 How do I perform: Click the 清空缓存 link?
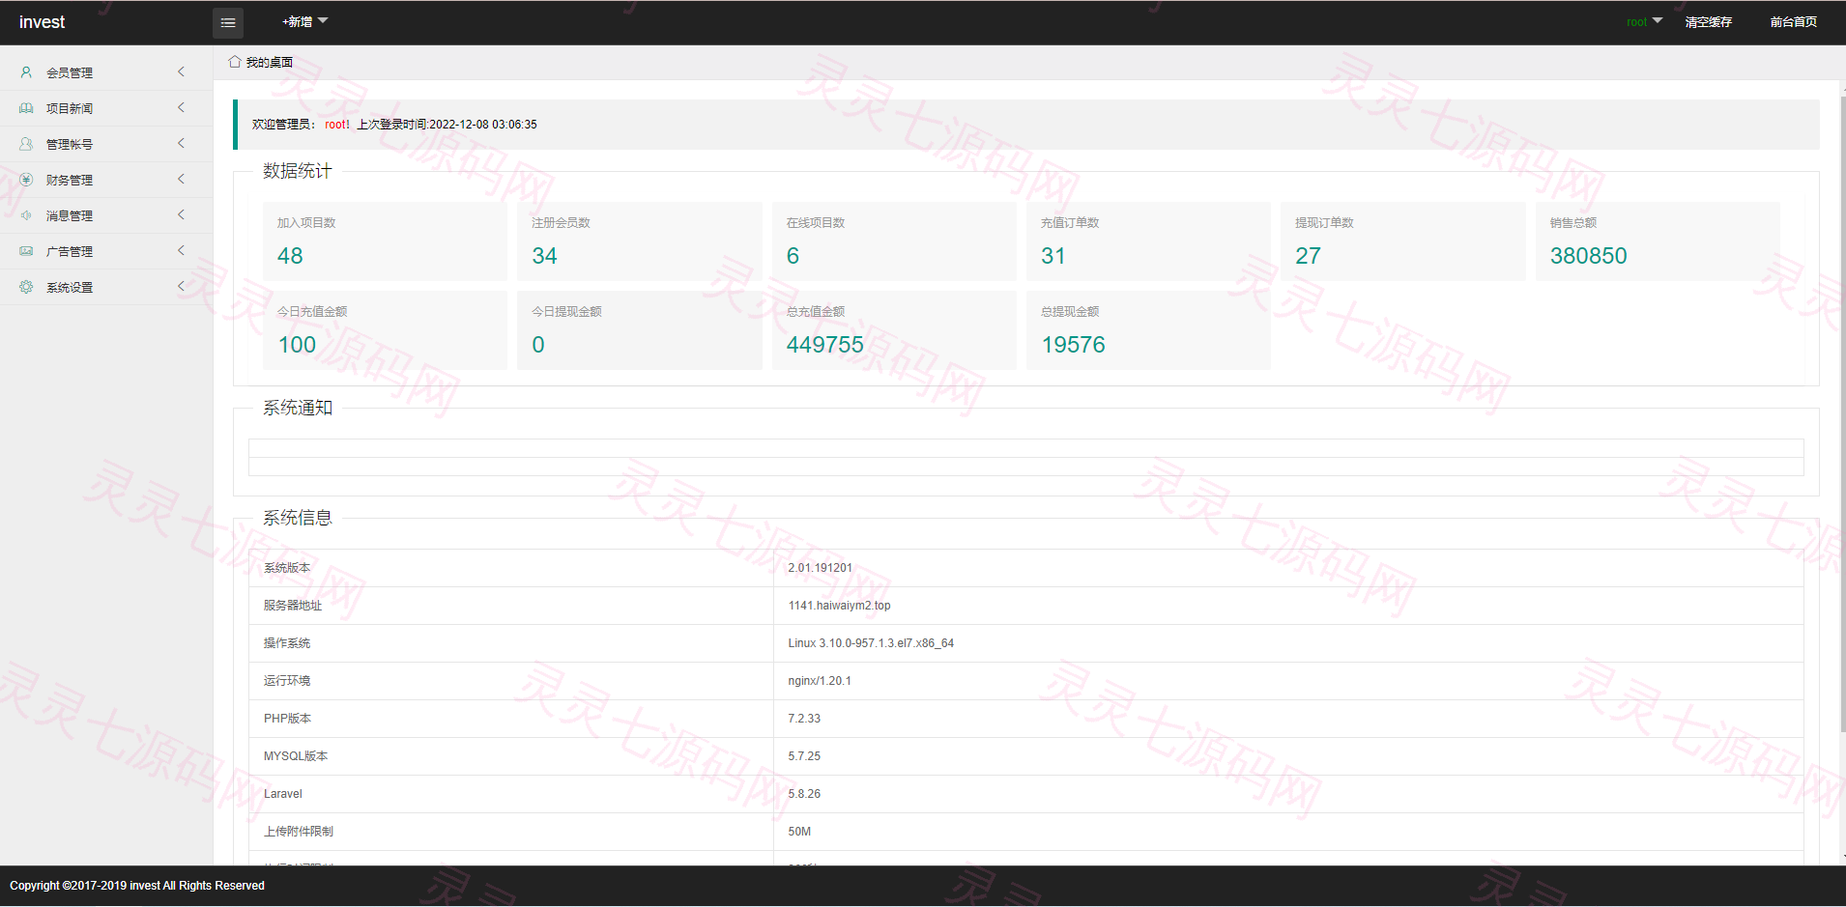(x=1708, y=21)
